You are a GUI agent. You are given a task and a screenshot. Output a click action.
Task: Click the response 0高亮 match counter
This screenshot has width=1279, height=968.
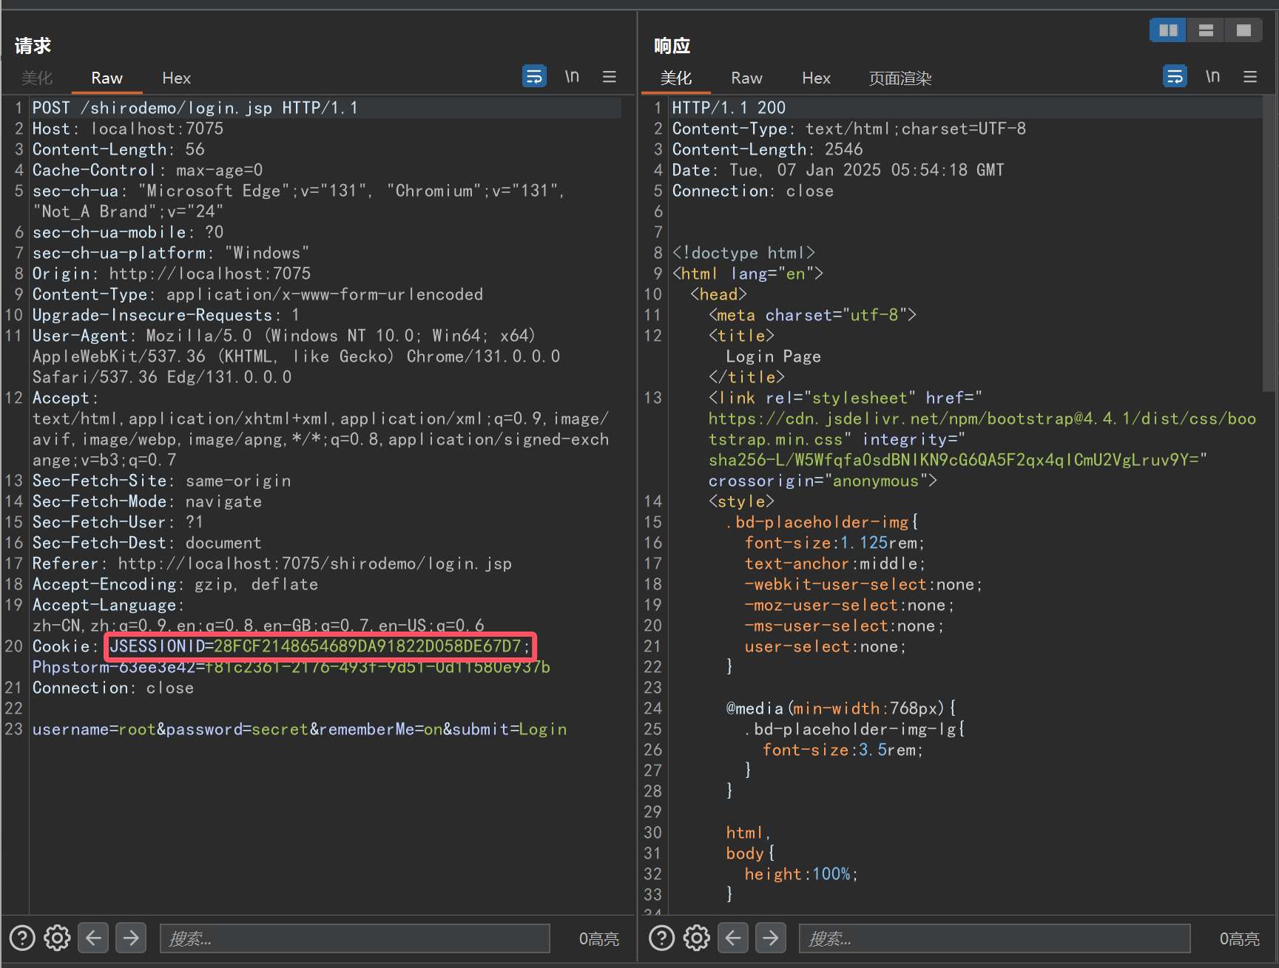click(1239, 938)
